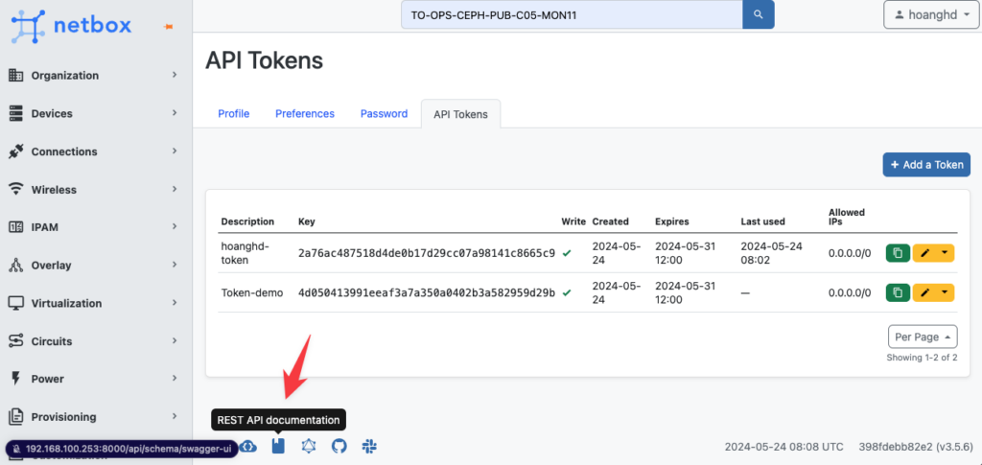Edit the Token-demo with pencil button
The width and height of the screenshot is (982, 465).
click(925, 292)
